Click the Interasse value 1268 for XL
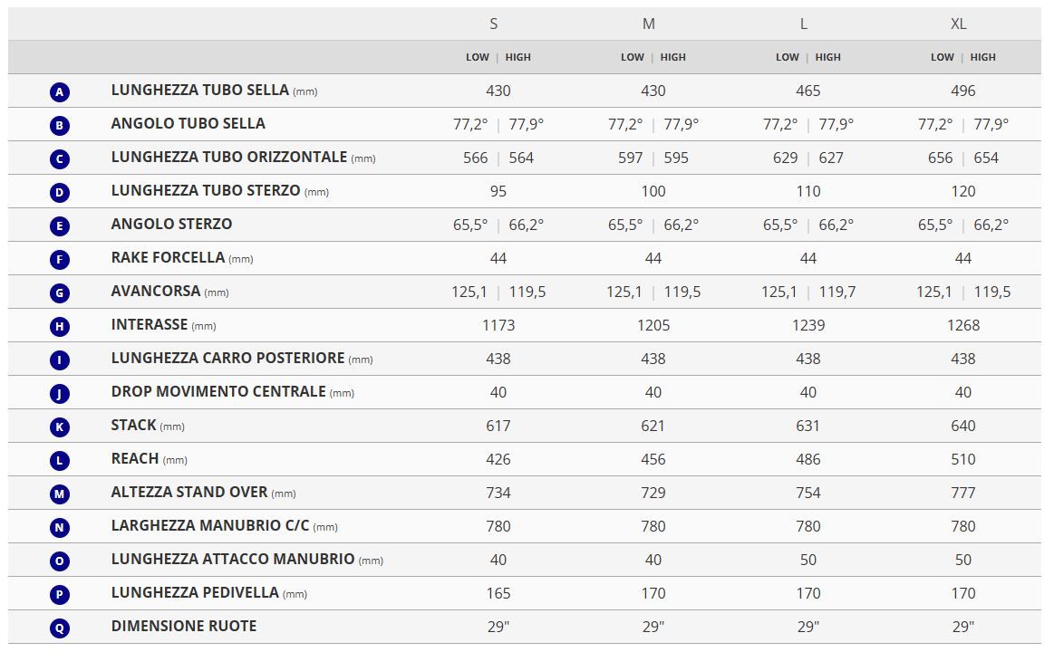 [962, 325]
